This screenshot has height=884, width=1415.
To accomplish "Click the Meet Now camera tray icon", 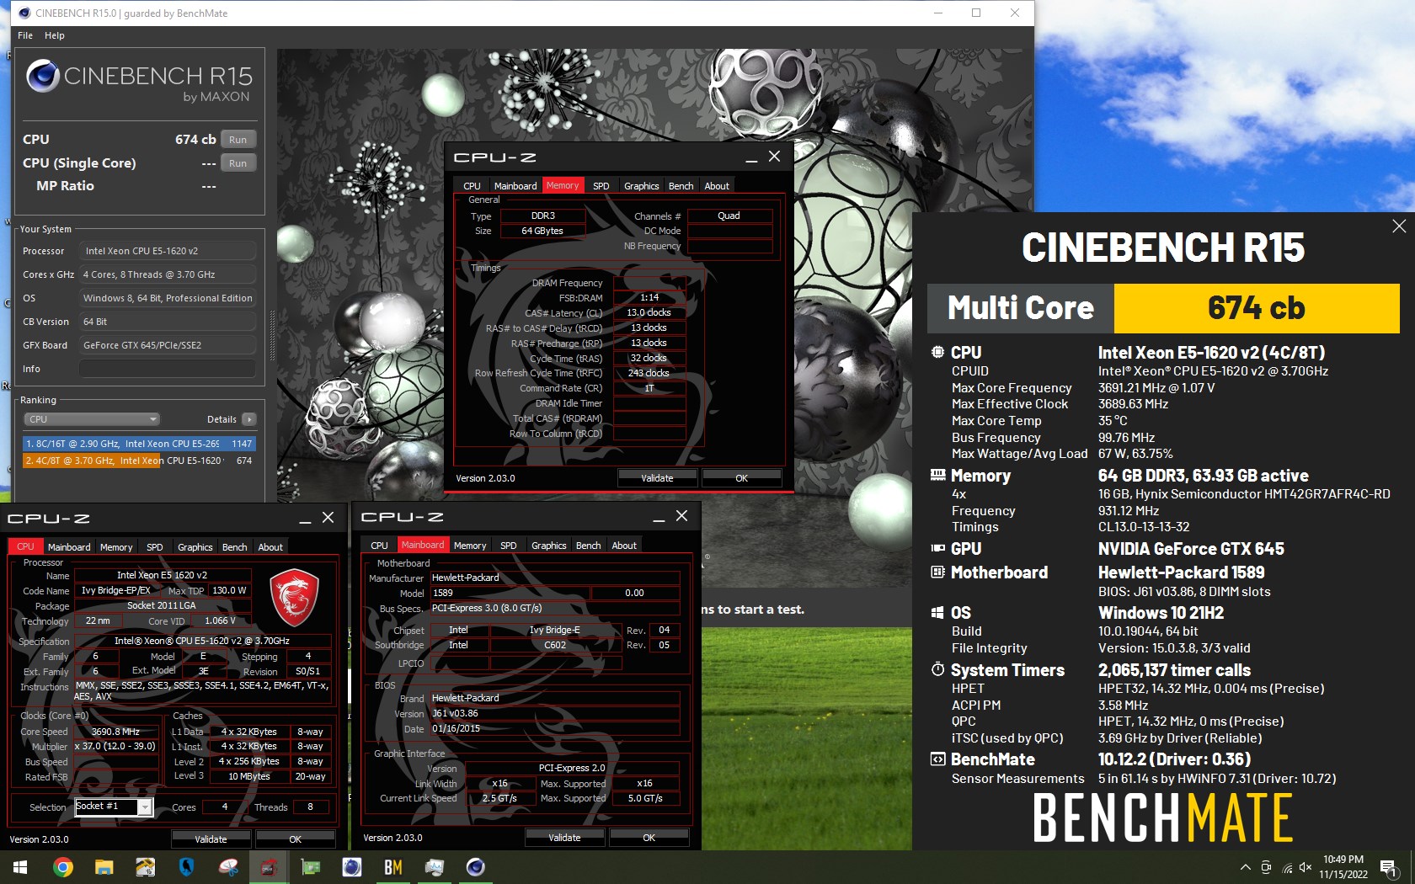I will coord(1266,867).
